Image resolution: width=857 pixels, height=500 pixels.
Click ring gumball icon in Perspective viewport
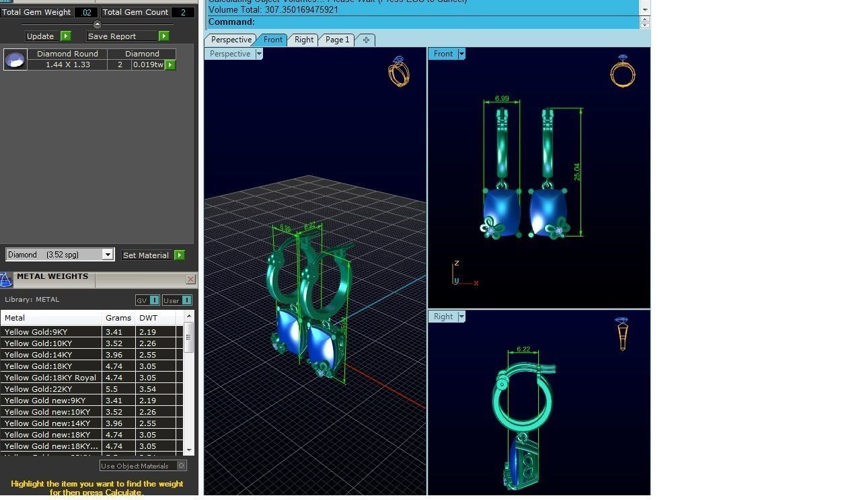tap(399, 72)
